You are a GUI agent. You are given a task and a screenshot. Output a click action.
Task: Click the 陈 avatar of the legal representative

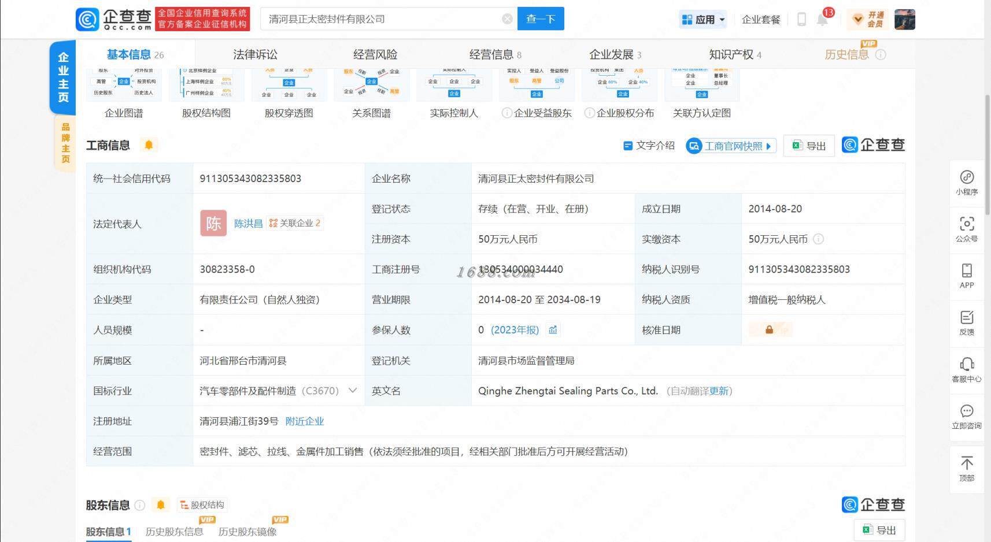(x=213, y=223)
